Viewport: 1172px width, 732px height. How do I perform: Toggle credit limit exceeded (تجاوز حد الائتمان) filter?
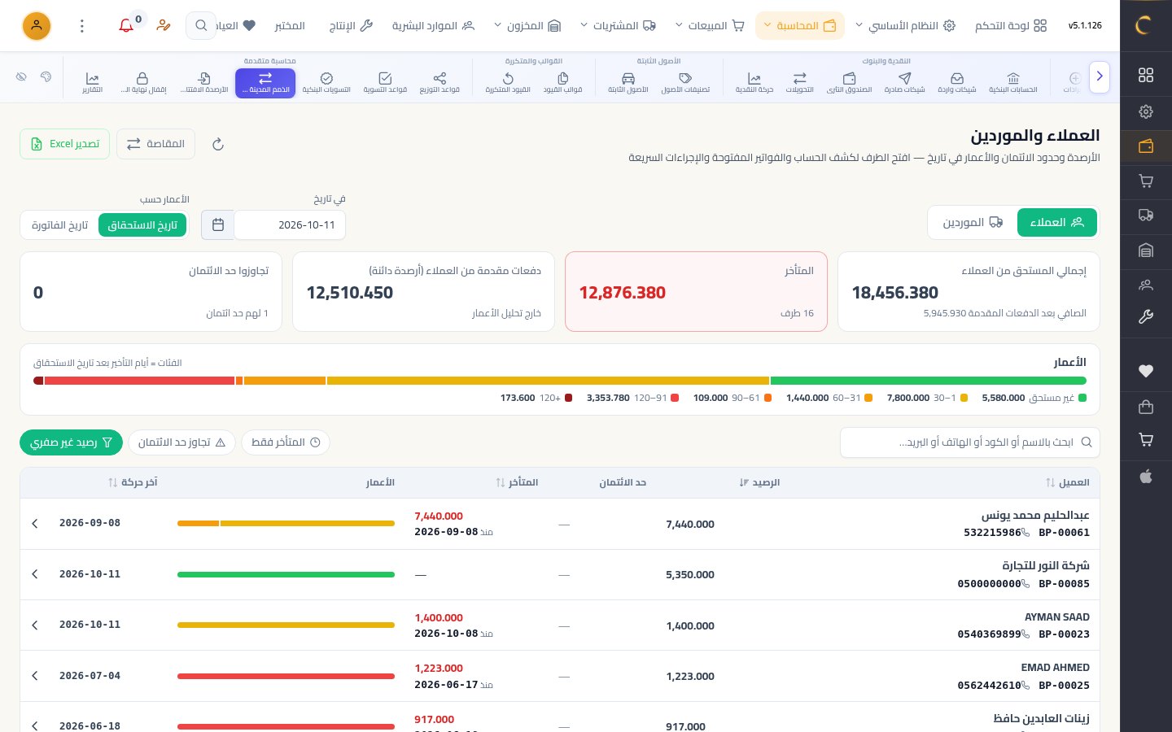[181, 442]
